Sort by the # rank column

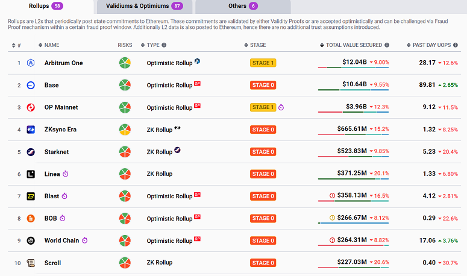click(x=18, y=45)
